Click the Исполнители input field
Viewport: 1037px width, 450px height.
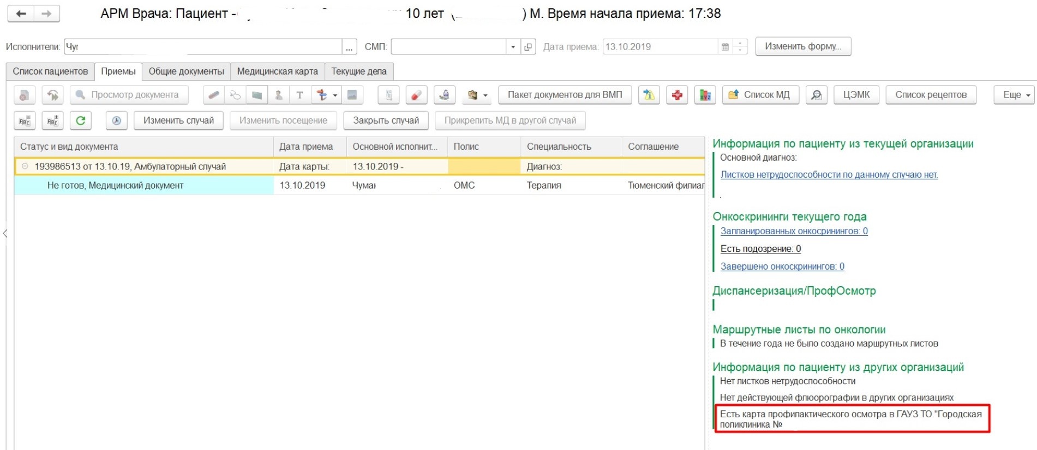click(x=202, y=47)
